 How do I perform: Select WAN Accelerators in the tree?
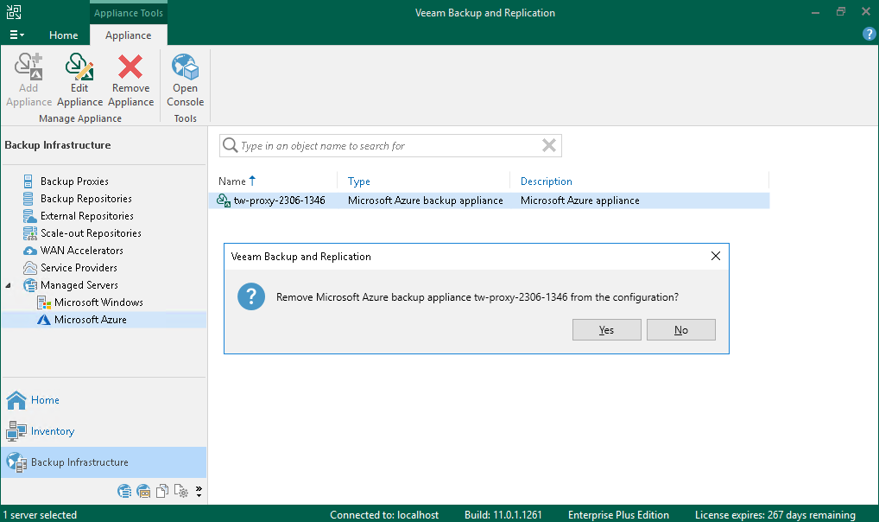82,251
